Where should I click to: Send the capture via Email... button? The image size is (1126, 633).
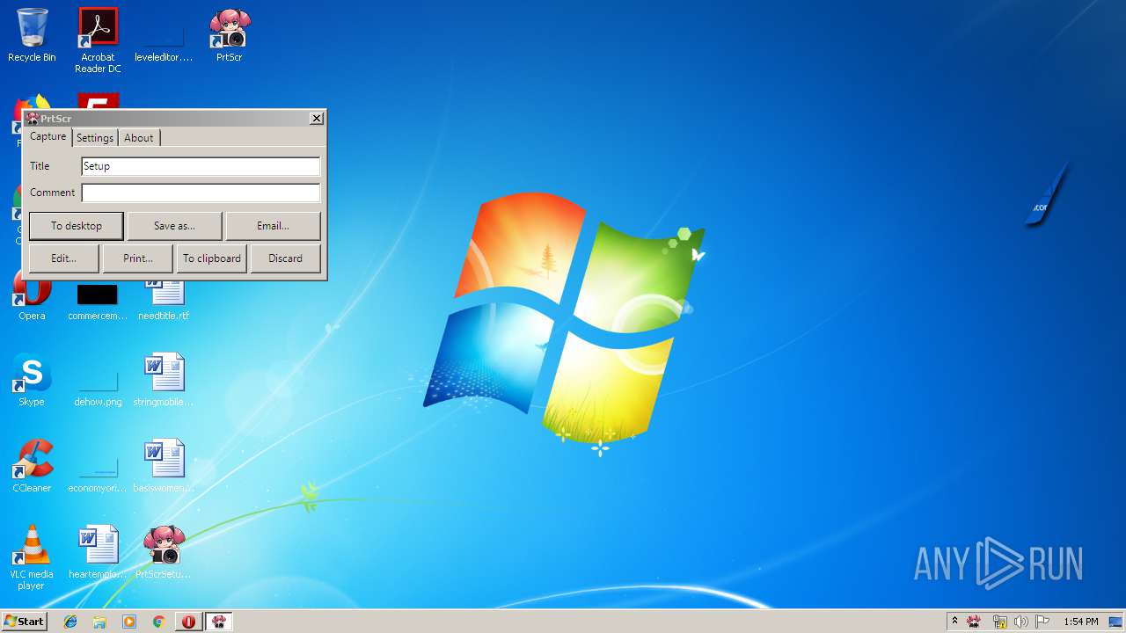273,226
